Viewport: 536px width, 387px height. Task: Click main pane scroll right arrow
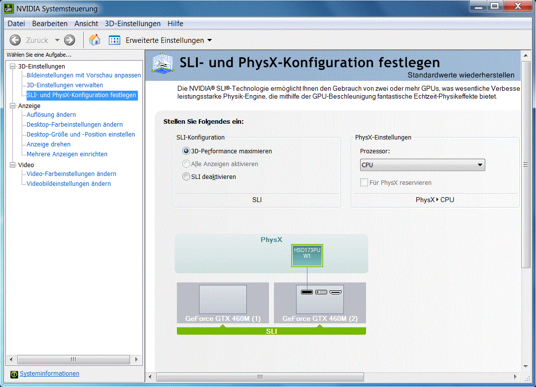515,377
